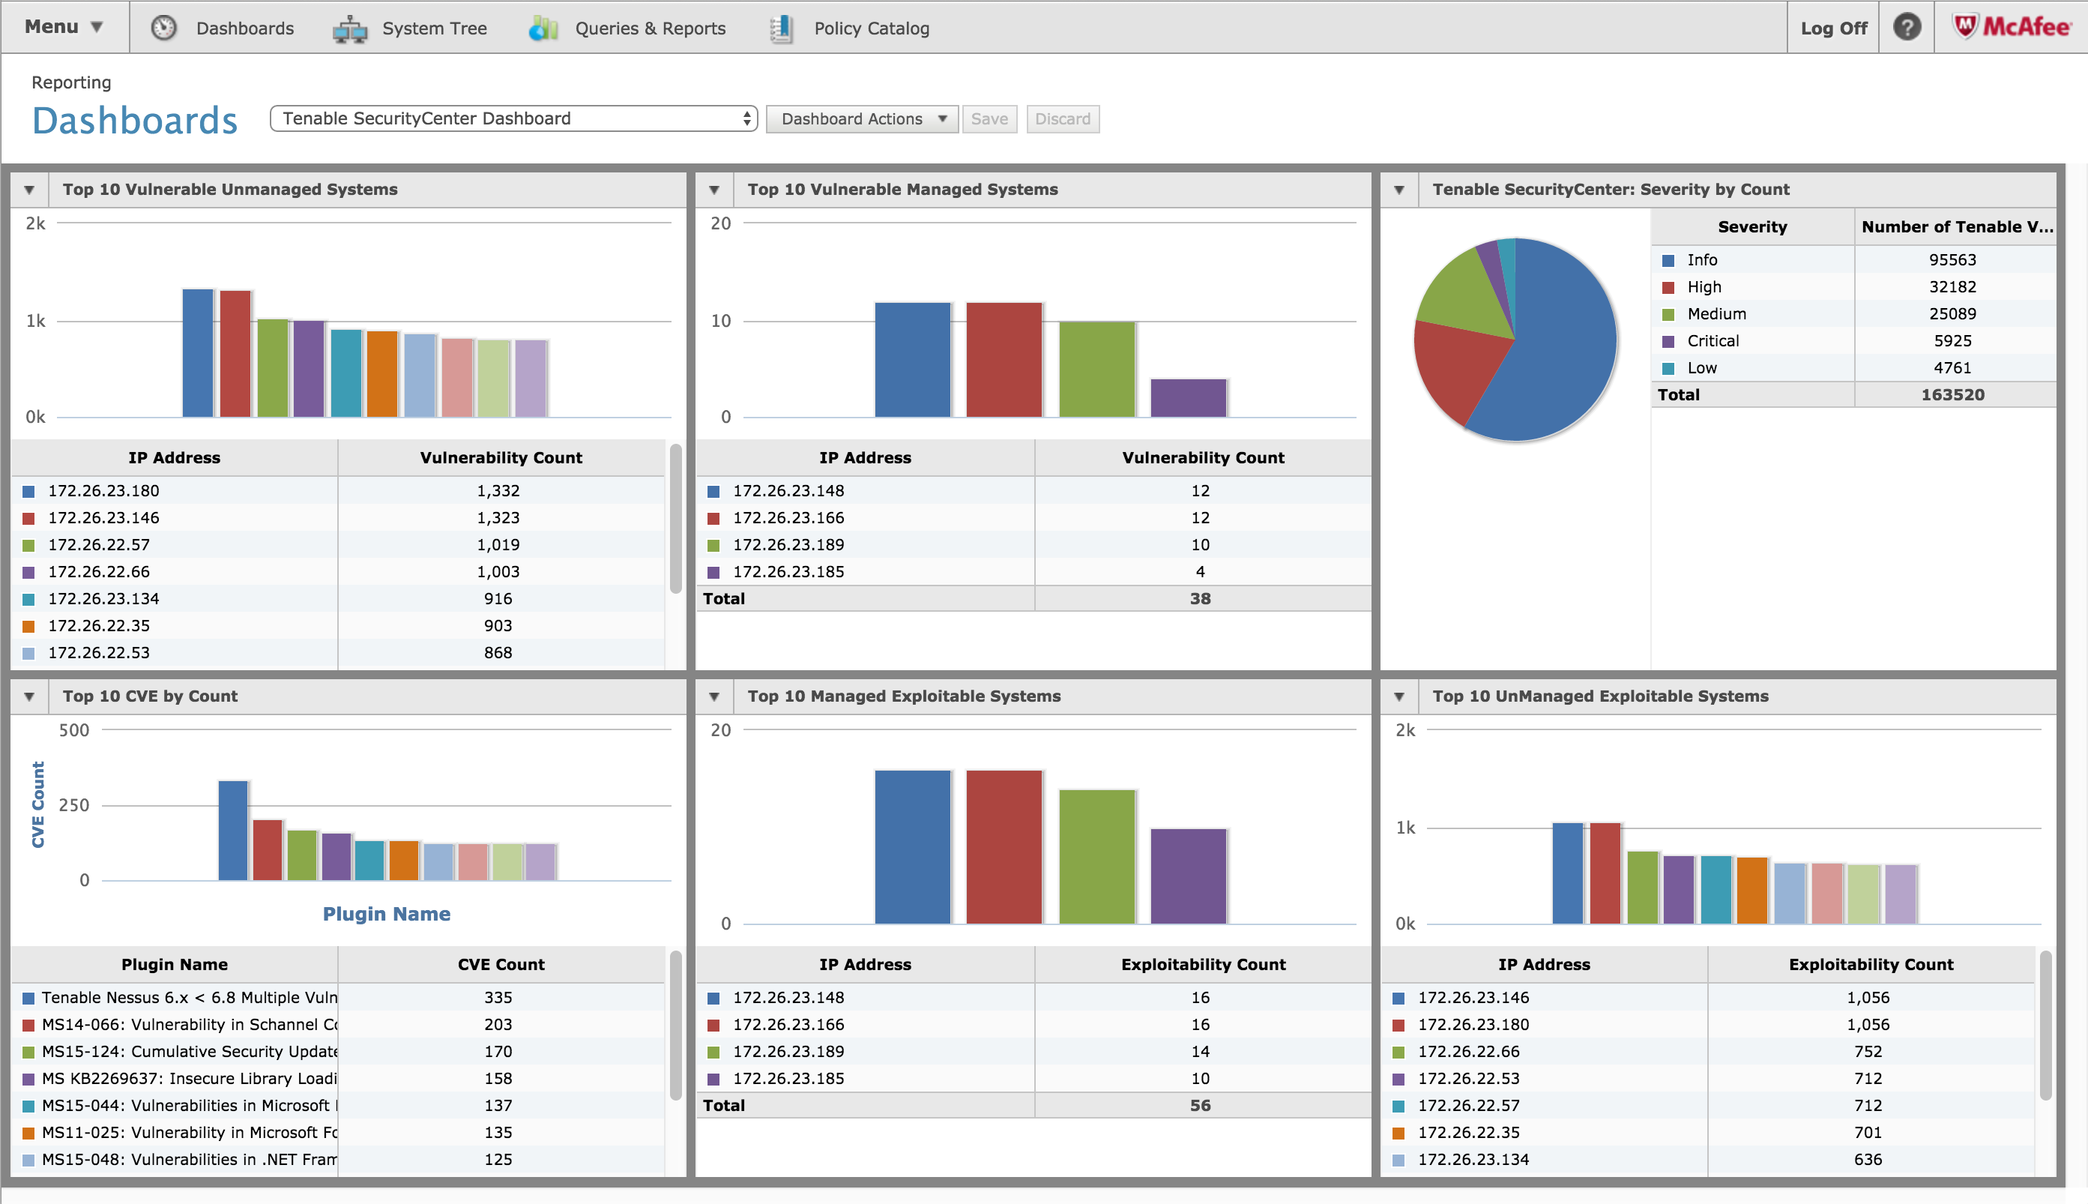Click the Medium severity color swatch
This screenshot has width=2088, height=1204.
pos(1668,314)
